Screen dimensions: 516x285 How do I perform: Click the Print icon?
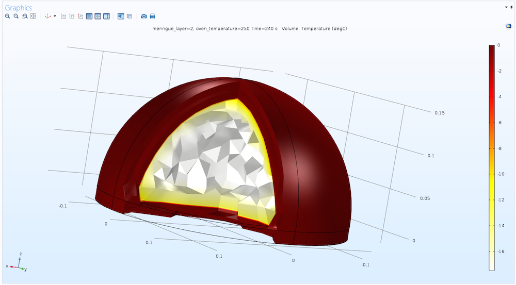click(x=152, y=16)
